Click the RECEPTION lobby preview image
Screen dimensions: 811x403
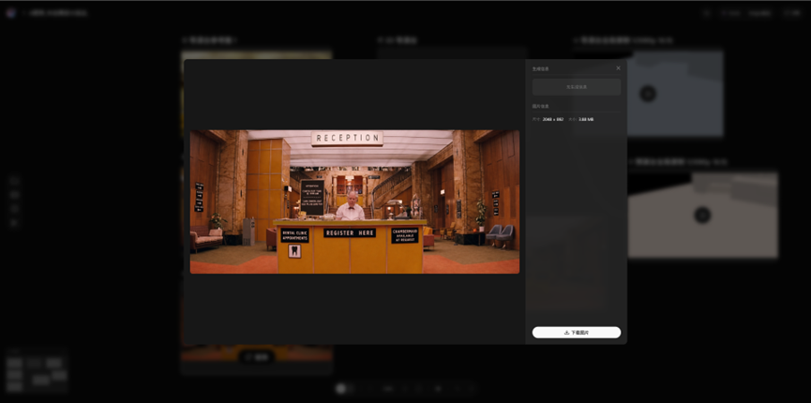click(354, 201)
